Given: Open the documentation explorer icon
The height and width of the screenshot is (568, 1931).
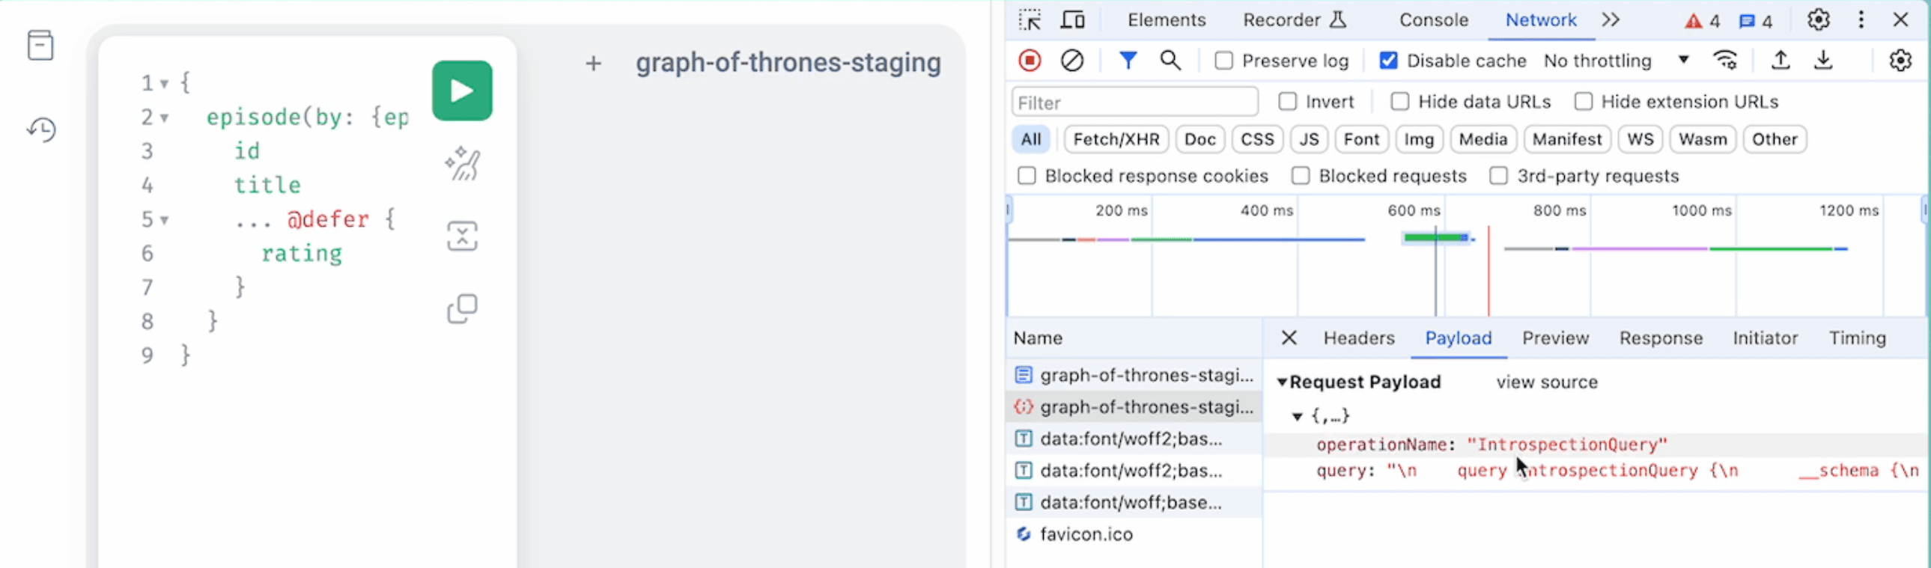Looking at the screenshot, I should pyautogui.click(x=40, y=45).
